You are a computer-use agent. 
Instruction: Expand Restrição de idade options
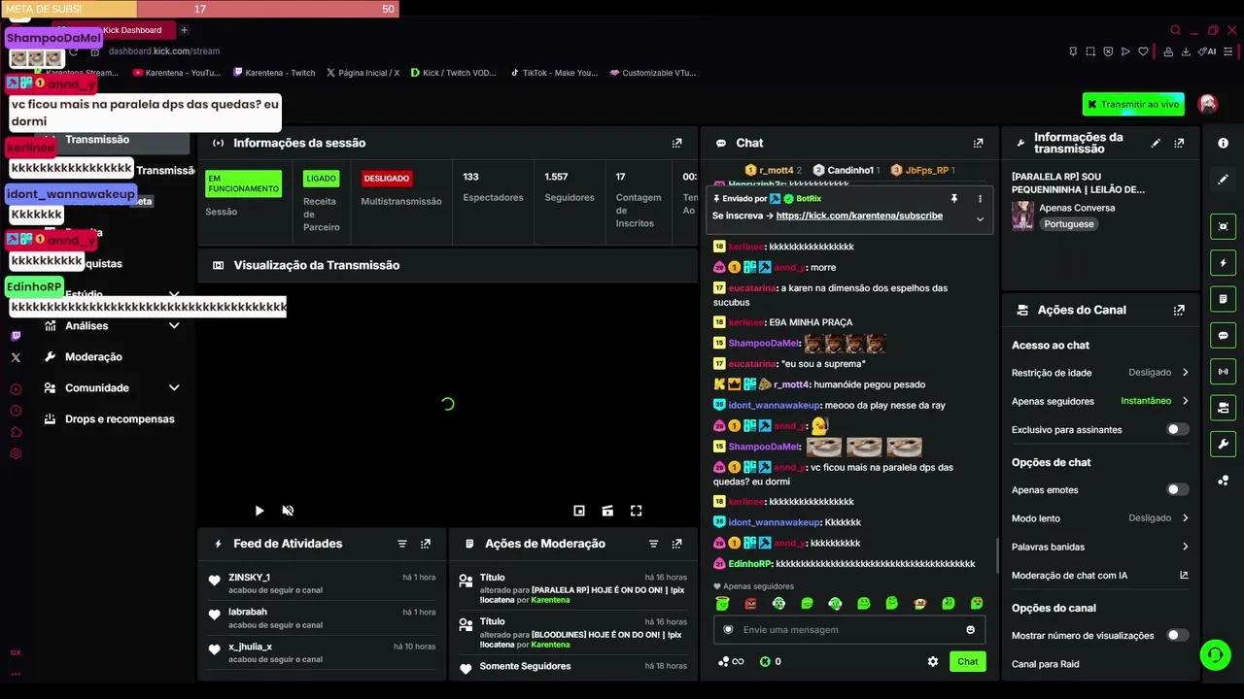coord(1185,373)
